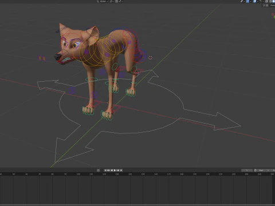Toggle the preview range clock icon

[256, 170]
